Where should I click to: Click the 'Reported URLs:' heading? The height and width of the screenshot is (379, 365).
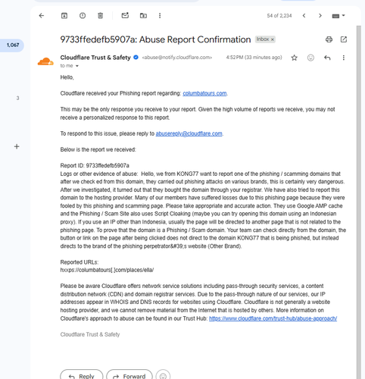click(80, 262)
